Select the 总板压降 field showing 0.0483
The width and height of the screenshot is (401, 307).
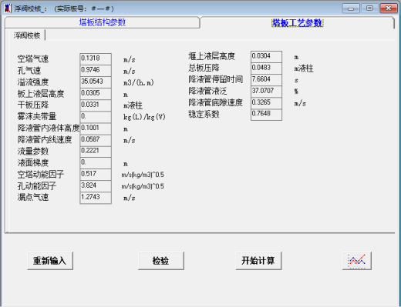(x=266, y=68)
